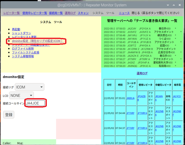The height and width of the screenshot is (145, 185).
Task: Click the 使用レピータ column header
Action: 146,85
